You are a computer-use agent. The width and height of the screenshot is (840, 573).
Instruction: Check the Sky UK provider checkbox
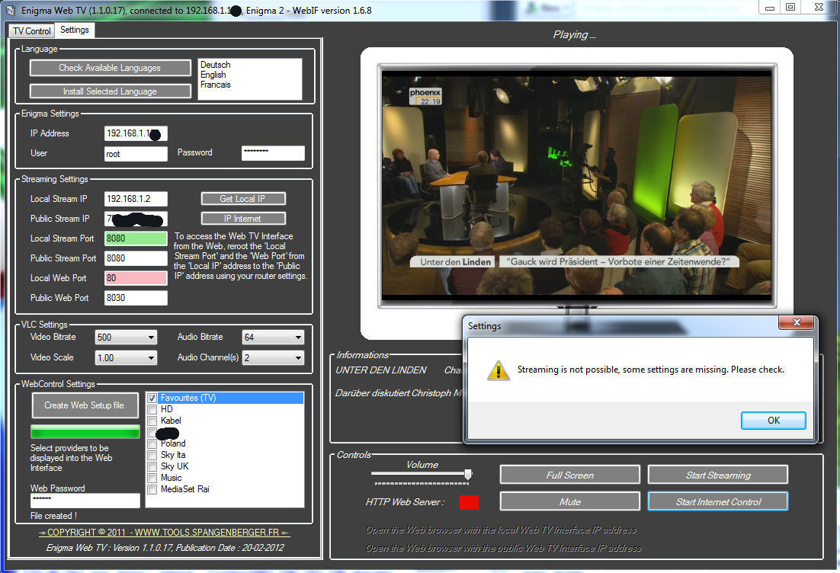tap(152, 466)
